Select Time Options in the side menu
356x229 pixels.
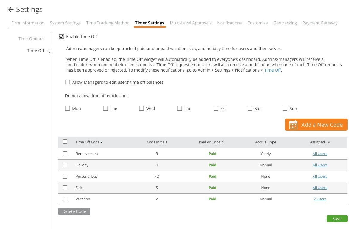(31, 39)
